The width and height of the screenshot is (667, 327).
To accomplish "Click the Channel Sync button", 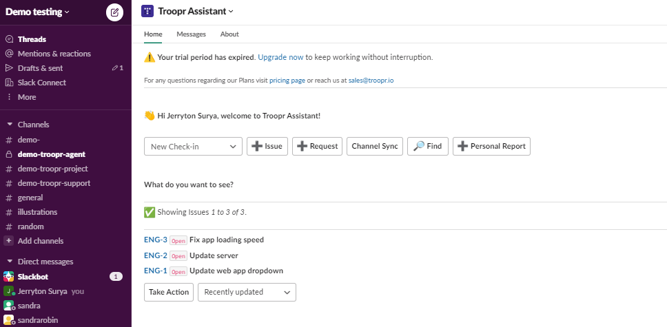I will [375, 146].
